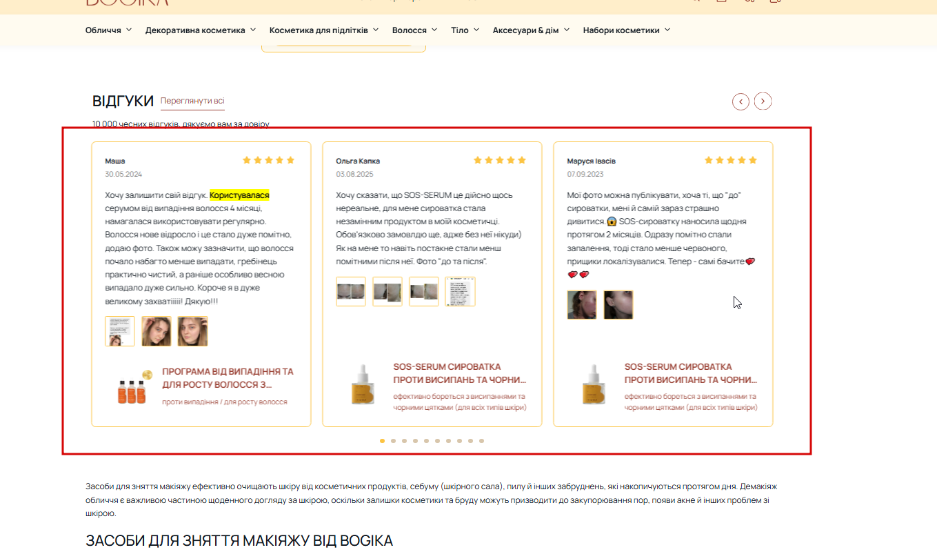Select the review date 07.09.2023

[x=585, y=174]
